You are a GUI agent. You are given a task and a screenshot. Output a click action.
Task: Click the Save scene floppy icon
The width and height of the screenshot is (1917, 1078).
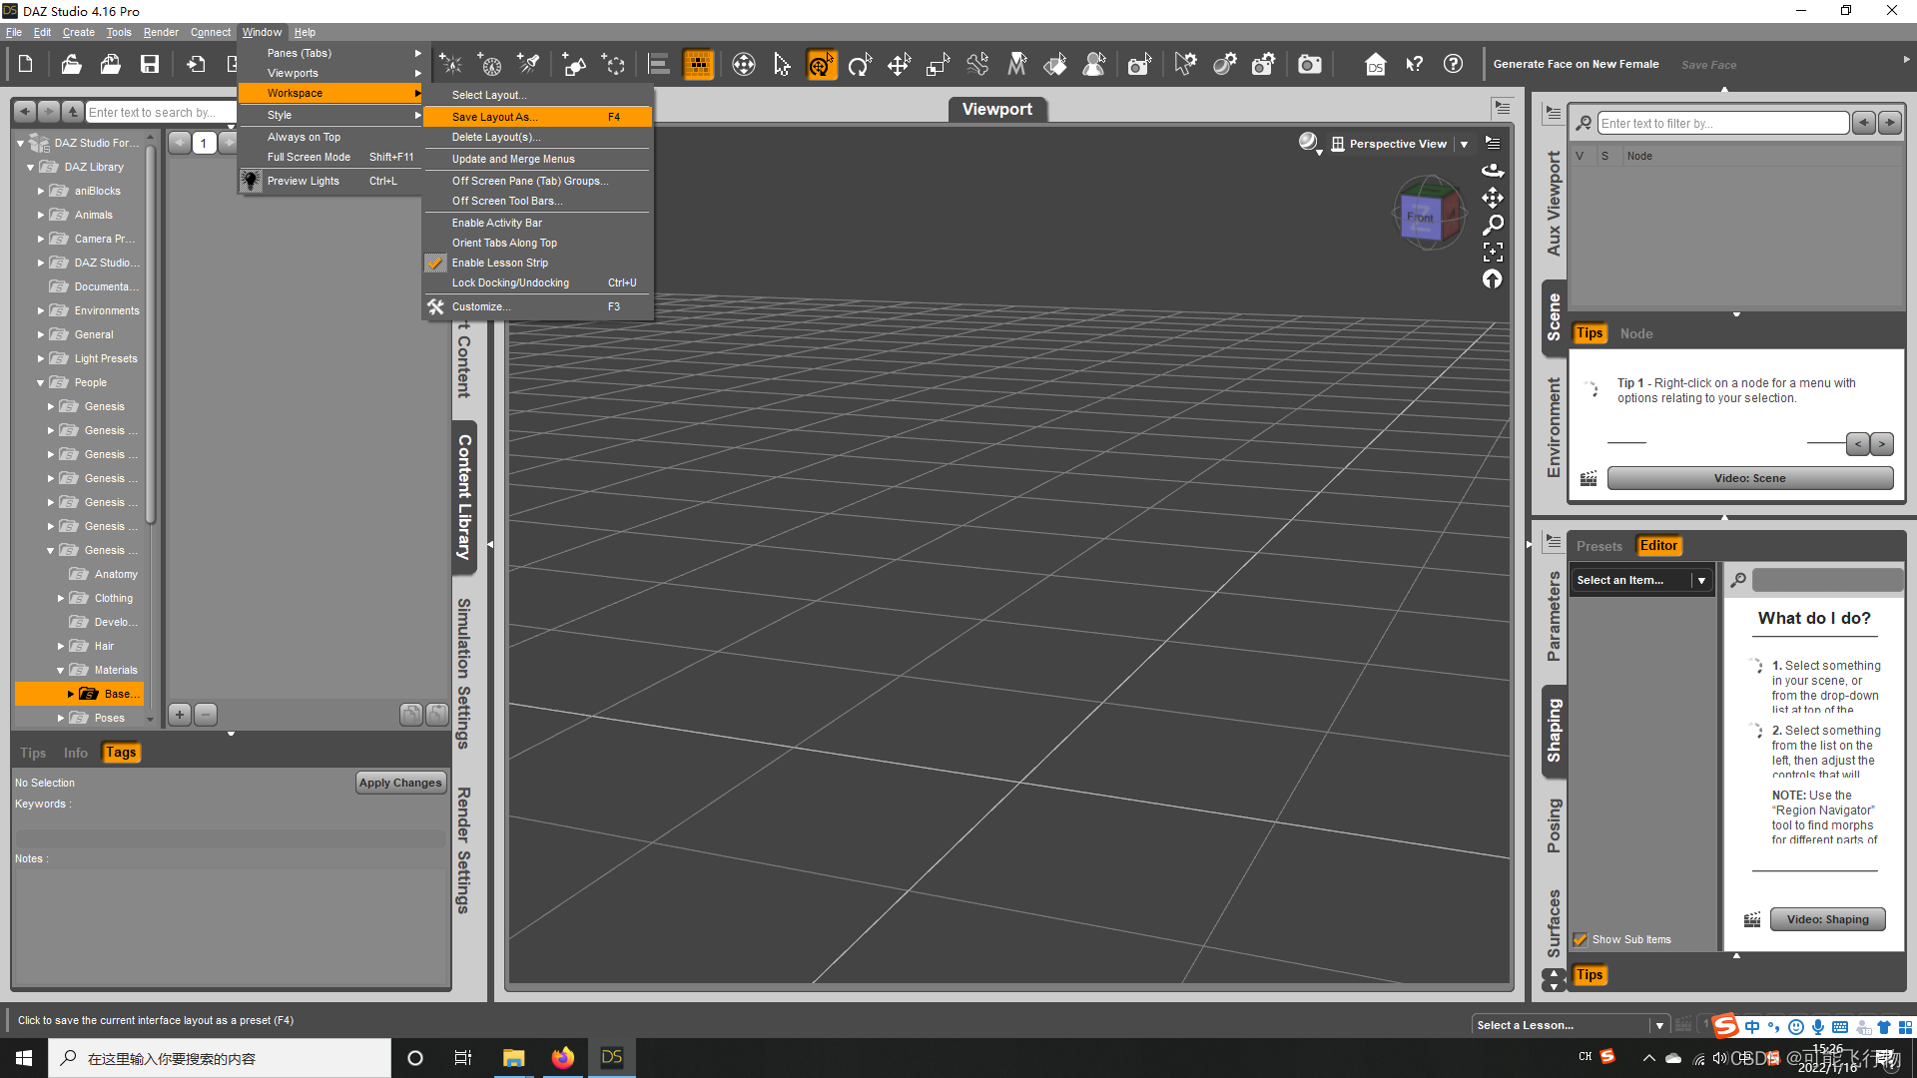tap(150, 65)
